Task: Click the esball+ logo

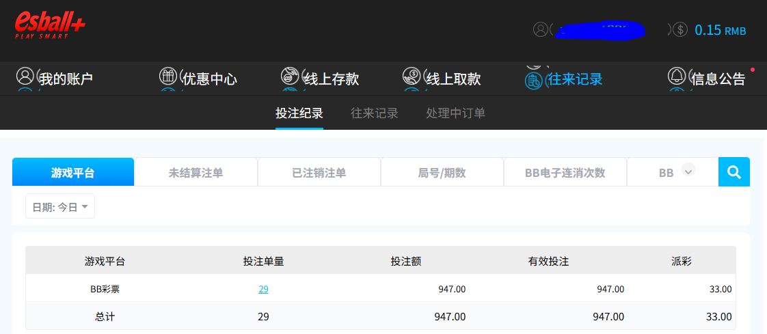Action: (50, 25)
